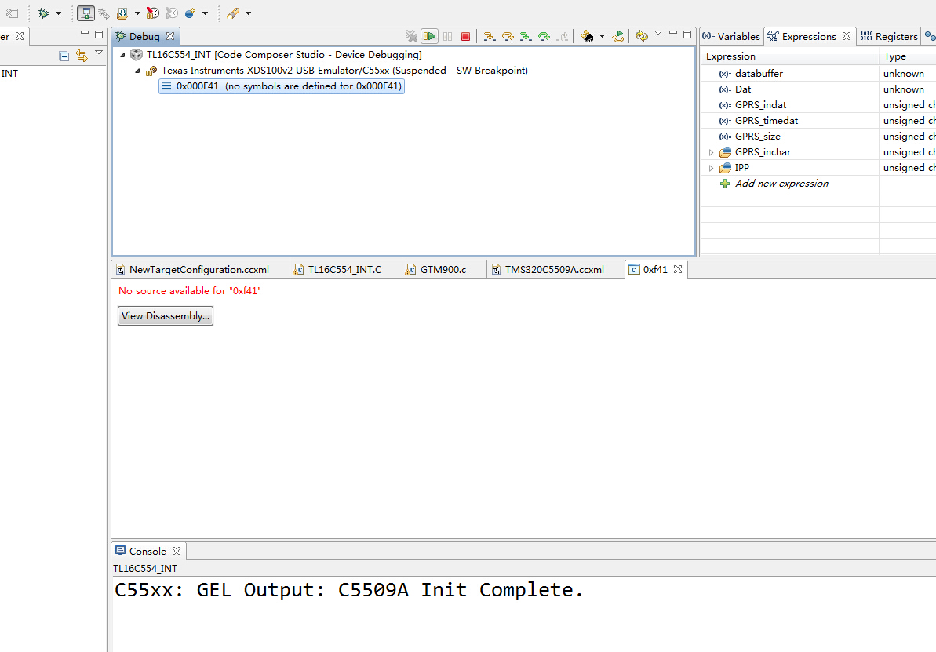The width and height of the screenshot is (936, 652).
Task: Click the Step Over icon
Action: pos(508,36)
